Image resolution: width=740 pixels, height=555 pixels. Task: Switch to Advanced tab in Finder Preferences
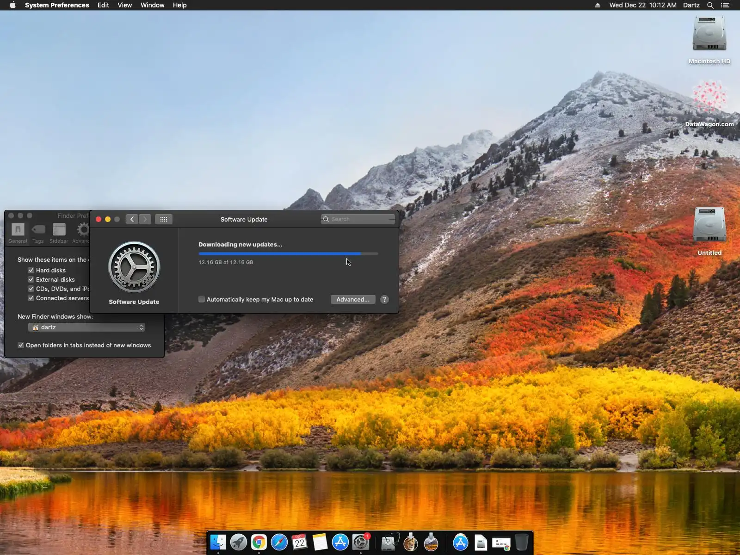81,233
